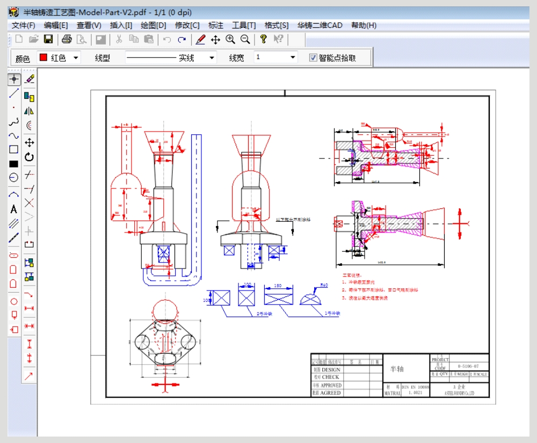Select the red point drawing tool
This screenshot has height=443, width=537.
pos(14,107)
